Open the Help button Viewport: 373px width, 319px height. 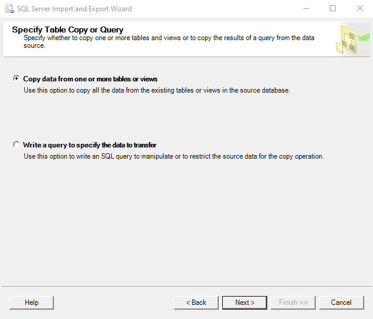click(32, 302)
